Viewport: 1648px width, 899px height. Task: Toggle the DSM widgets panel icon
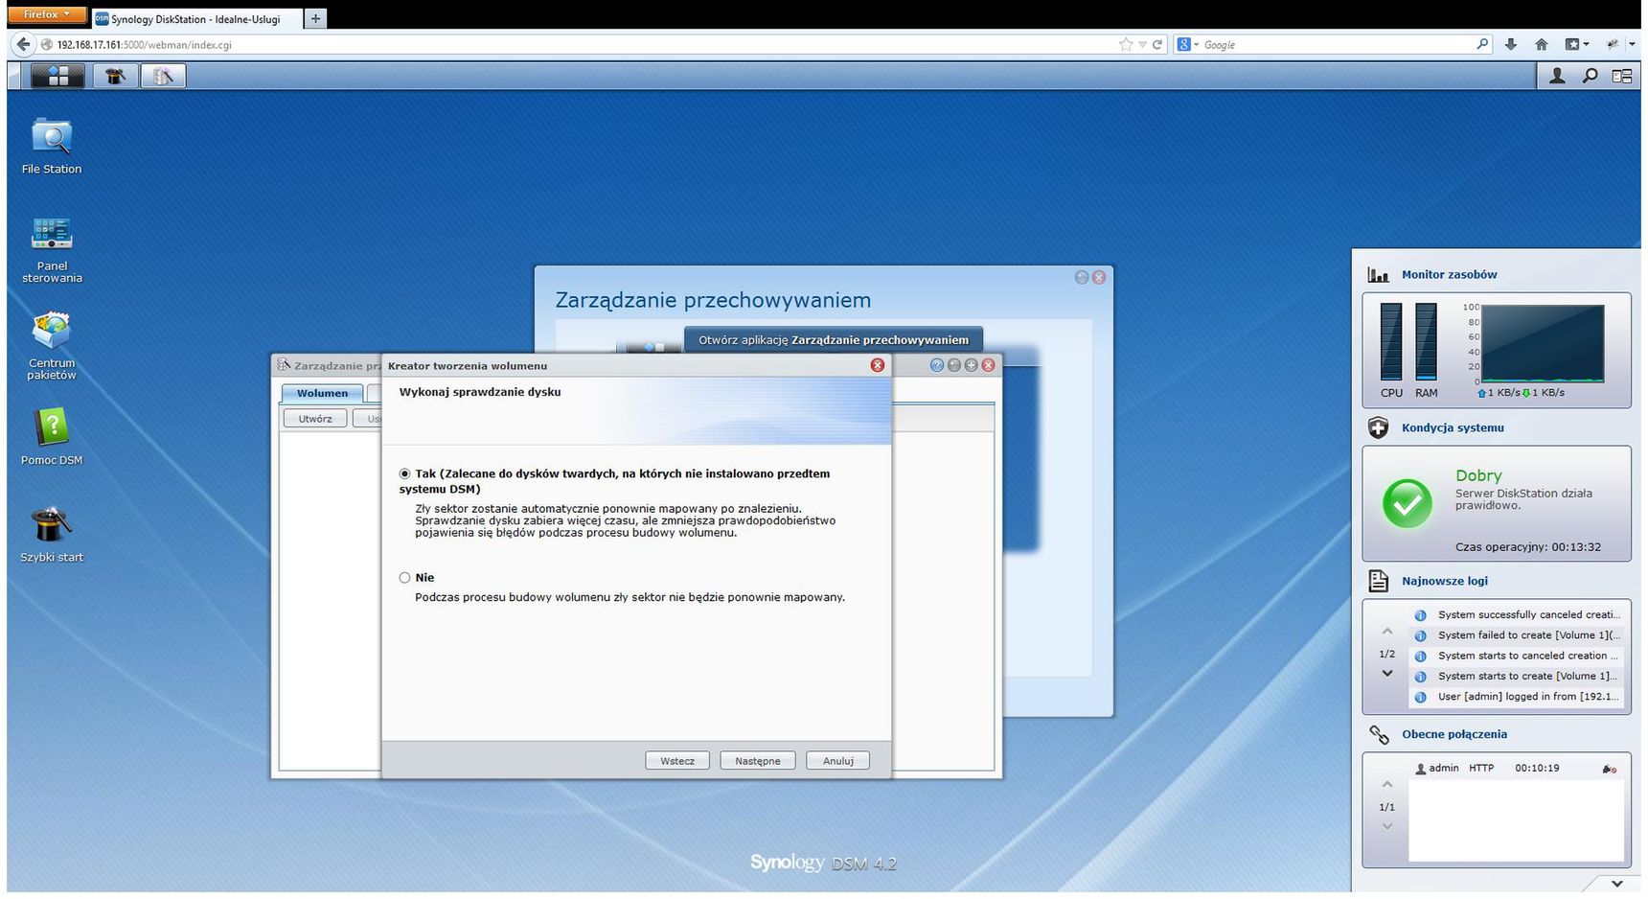(x=1622, y=76)
